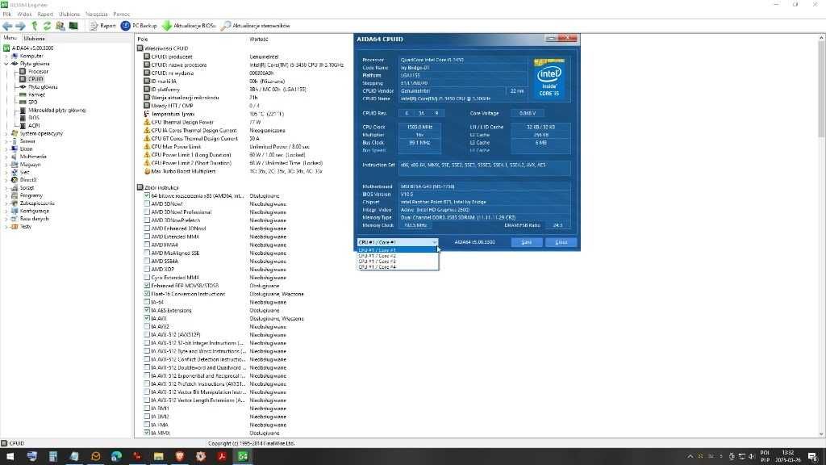Toggle the Enhanced REP MOVSB/STOSB checkbox
This screenshot has height=465, width=826.
point(147,286)
